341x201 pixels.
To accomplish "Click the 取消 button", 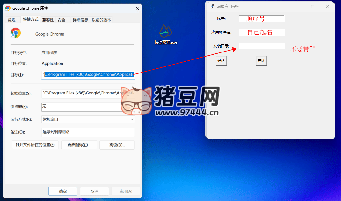I will pyautogui.click(x=94, y=191).
